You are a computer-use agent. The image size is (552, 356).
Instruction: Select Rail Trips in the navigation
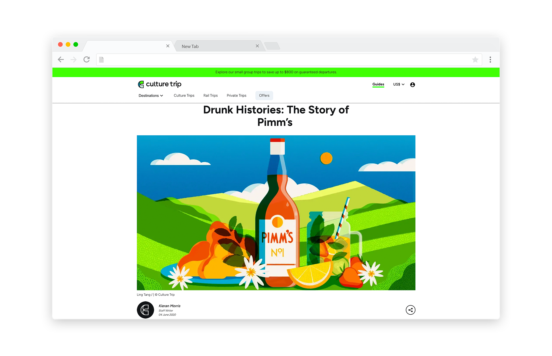[210, 95]
